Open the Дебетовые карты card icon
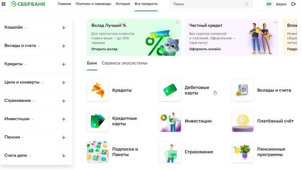Screen dimensions: 302x170 coord(170,90)
